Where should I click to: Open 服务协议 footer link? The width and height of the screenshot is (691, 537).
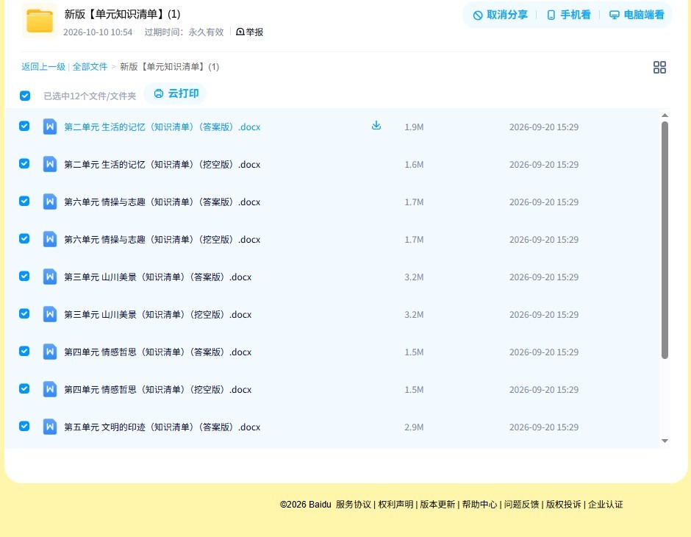(x=354, y=505)
